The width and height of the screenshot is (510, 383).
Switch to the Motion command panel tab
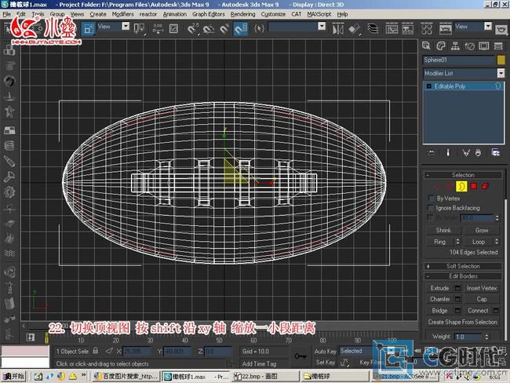click(469, 46)
